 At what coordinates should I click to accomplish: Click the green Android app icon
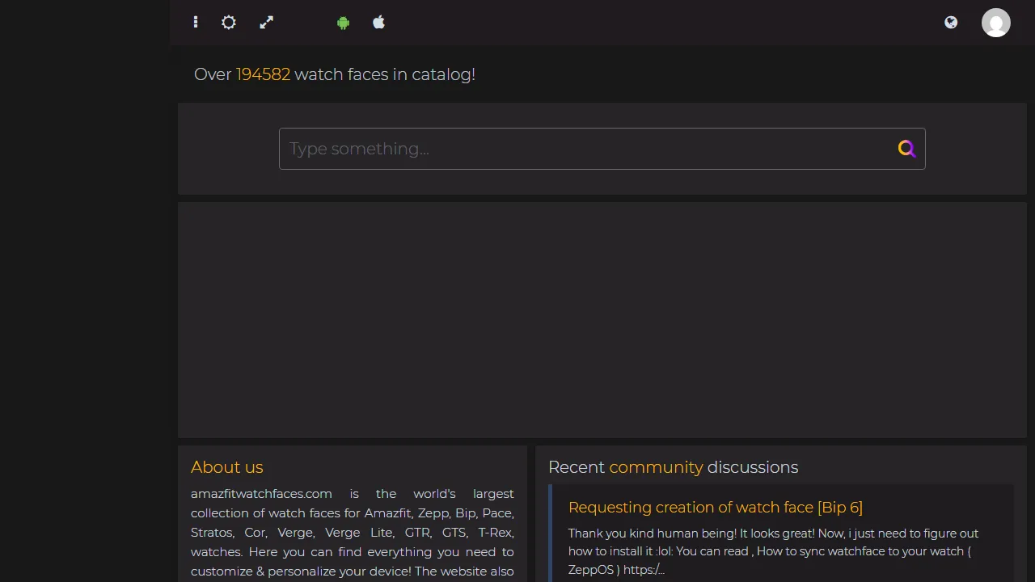pos(343,23)
